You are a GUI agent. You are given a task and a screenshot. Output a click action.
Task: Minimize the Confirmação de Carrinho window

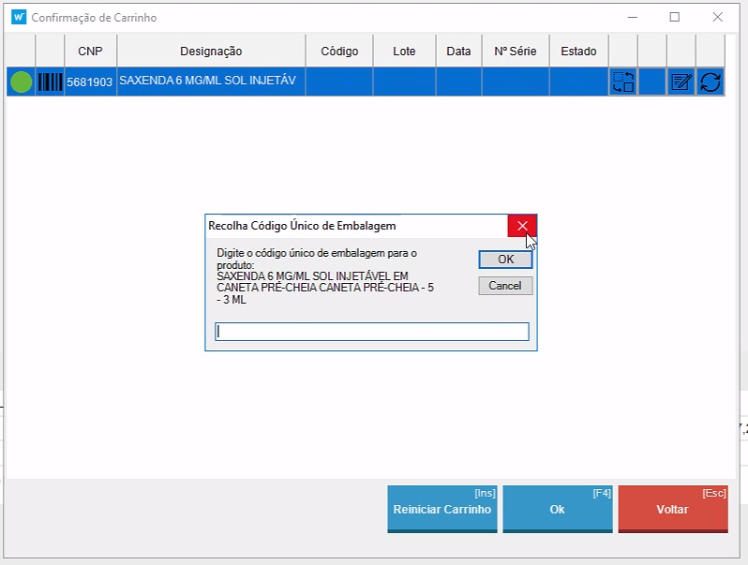pyautogui.click(x=631, y=17)
